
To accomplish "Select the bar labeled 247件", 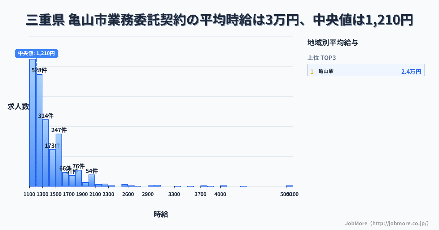I will click(59, 161).
